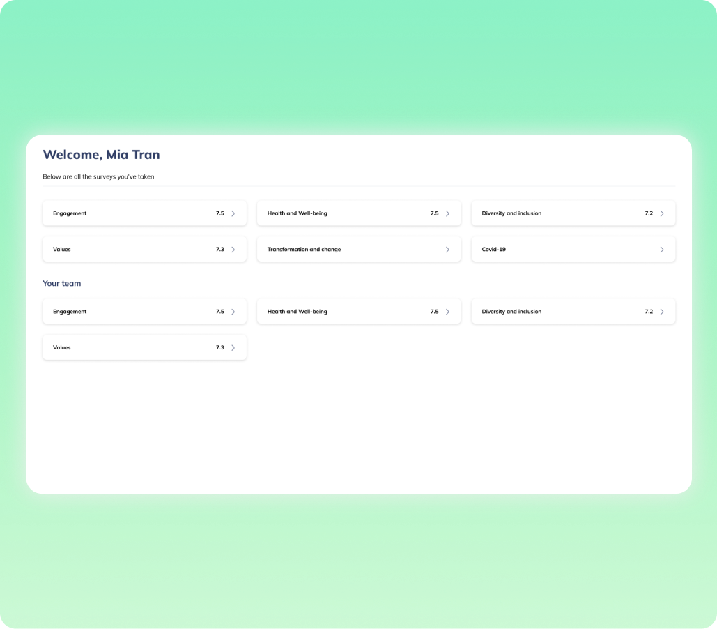Click the Transformation and change chevron icon
The width and height of the screenshot is (717, 629).
pyautogui.click(x=447, y=250)
